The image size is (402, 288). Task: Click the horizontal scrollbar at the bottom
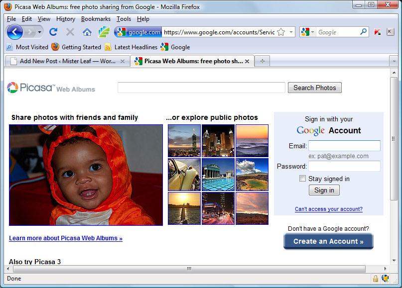pyautogui.click(x=189, y=269)
